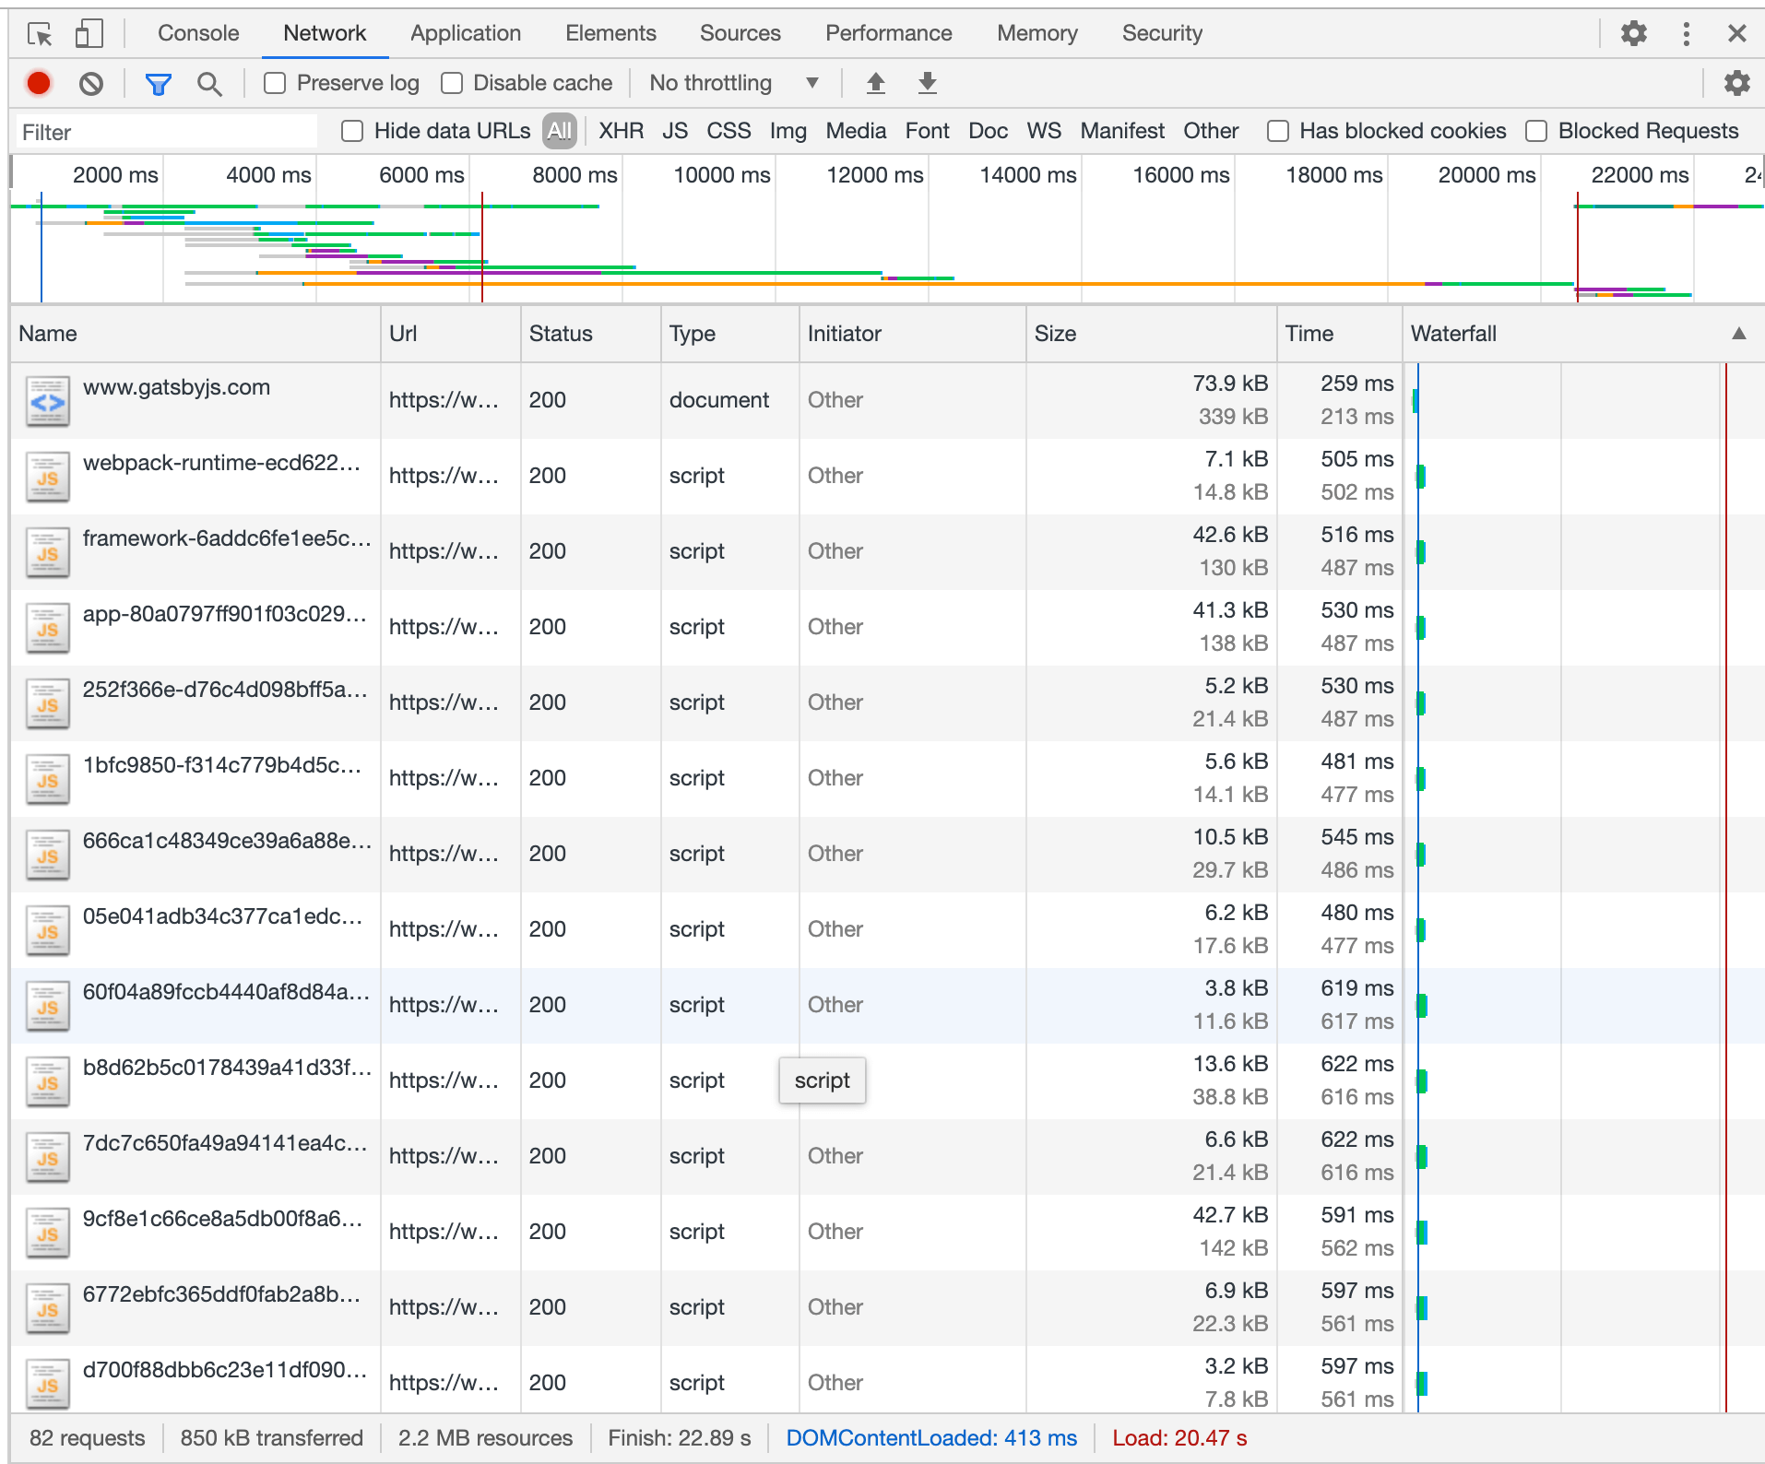Viewport: 1765px width, 1464px height.
Task: Click the Filter text input field
Action: coord(167,132)
